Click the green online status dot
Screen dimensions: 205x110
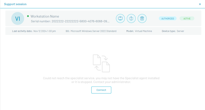pos(28,16)
